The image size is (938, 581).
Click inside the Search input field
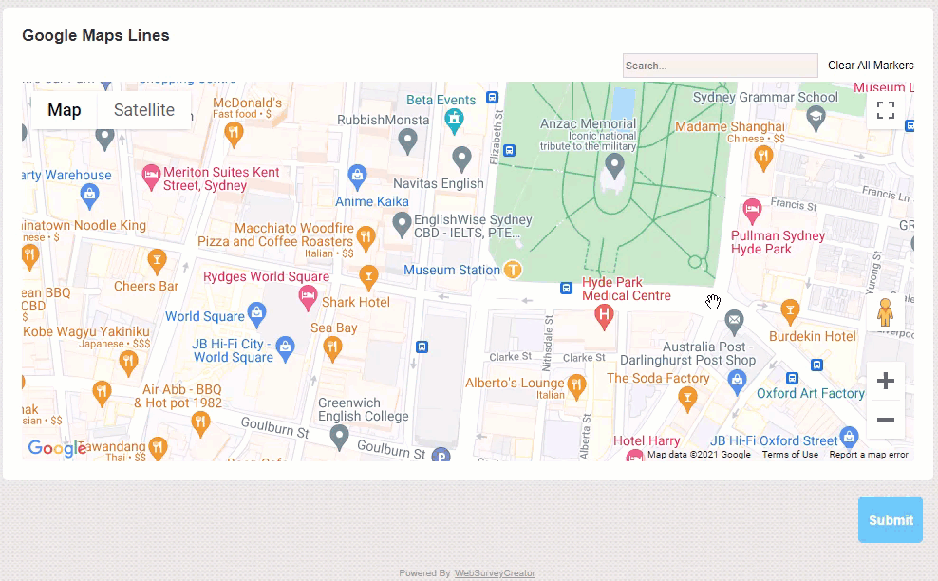click(720, 65)
